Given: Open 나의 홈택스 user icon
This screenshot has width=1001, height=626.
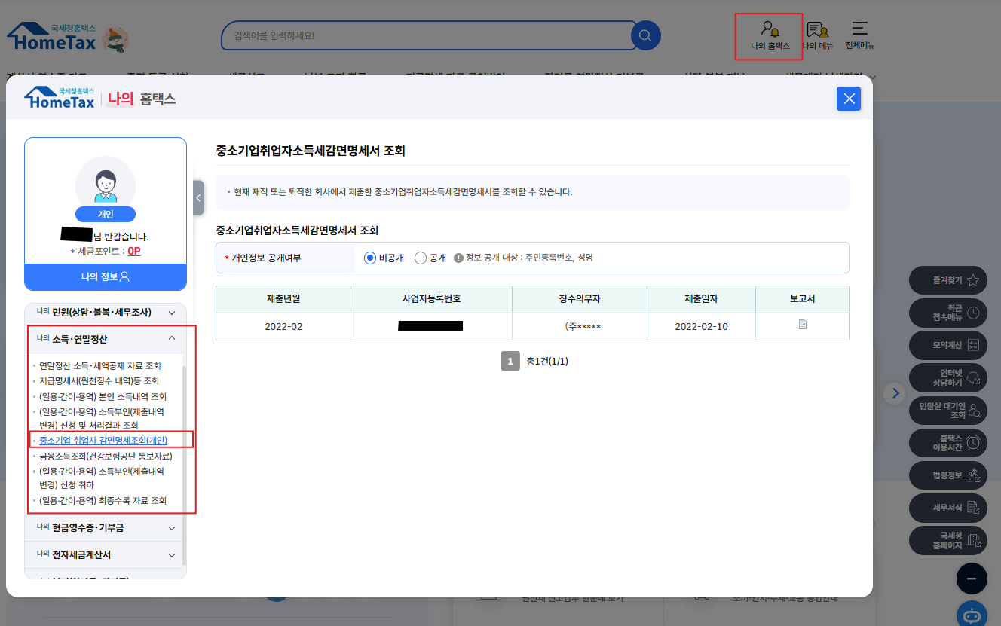Looking at the screenshot, I should coord(770,30).
